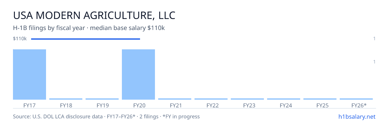Viewport: 389px width, 129px height.
Task: Select the FY24 axis label
Action: 284,105
